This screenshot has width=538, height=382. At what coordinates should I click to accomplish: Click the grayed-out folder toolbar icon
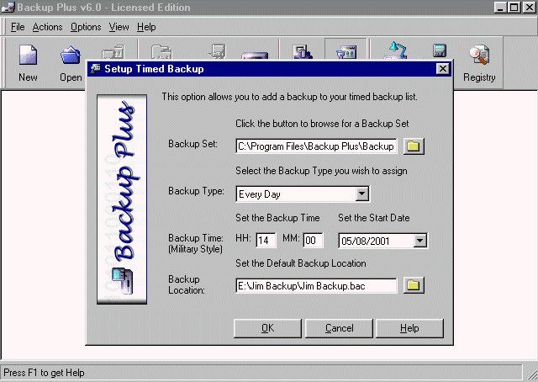[161, 52]
